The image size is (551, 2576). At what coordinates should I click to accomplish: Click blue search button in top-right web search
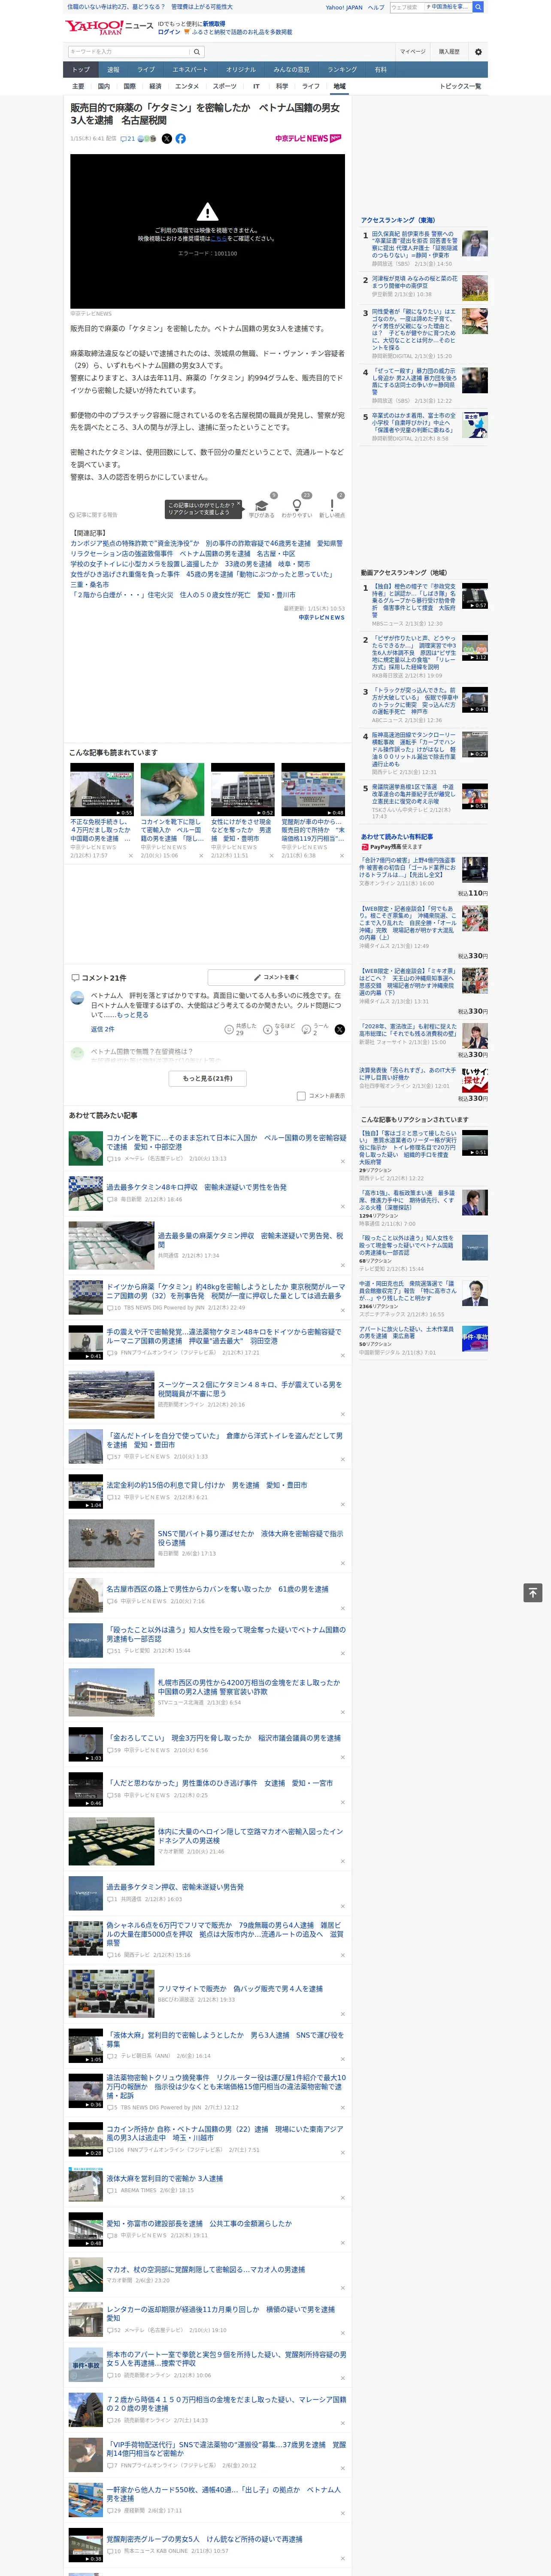(478, 7)
